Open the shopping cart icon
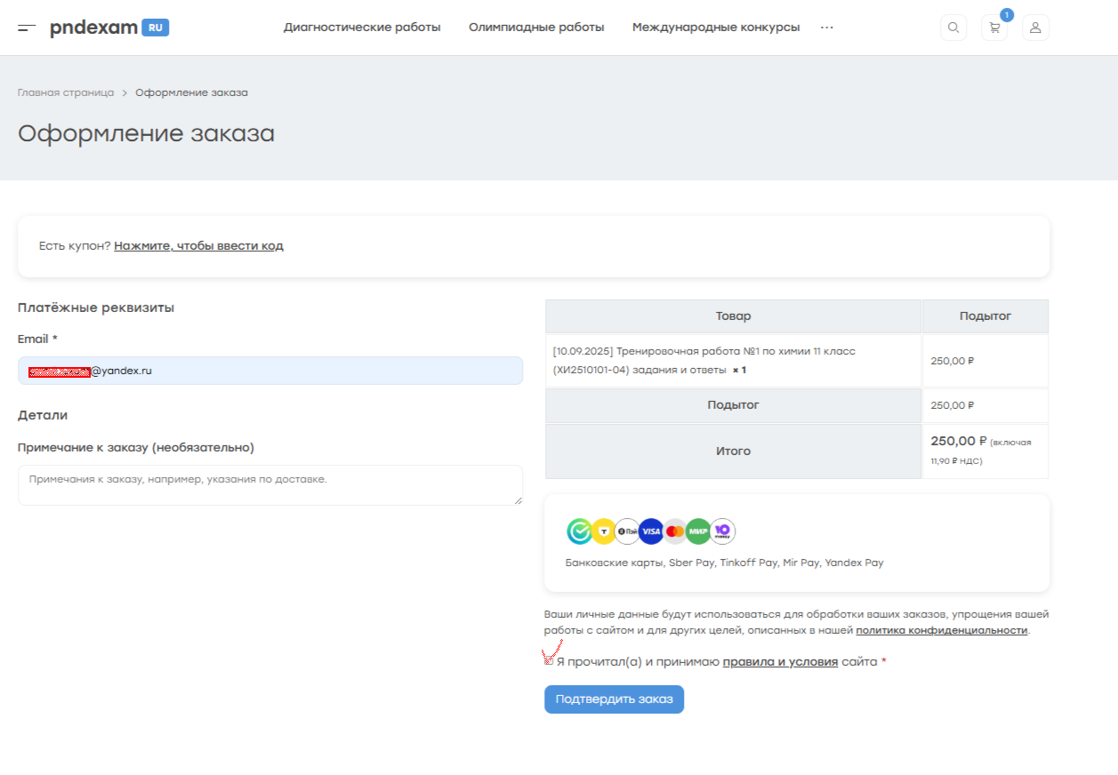Screen dimensions: 1118x775 (x=994, y=28)
